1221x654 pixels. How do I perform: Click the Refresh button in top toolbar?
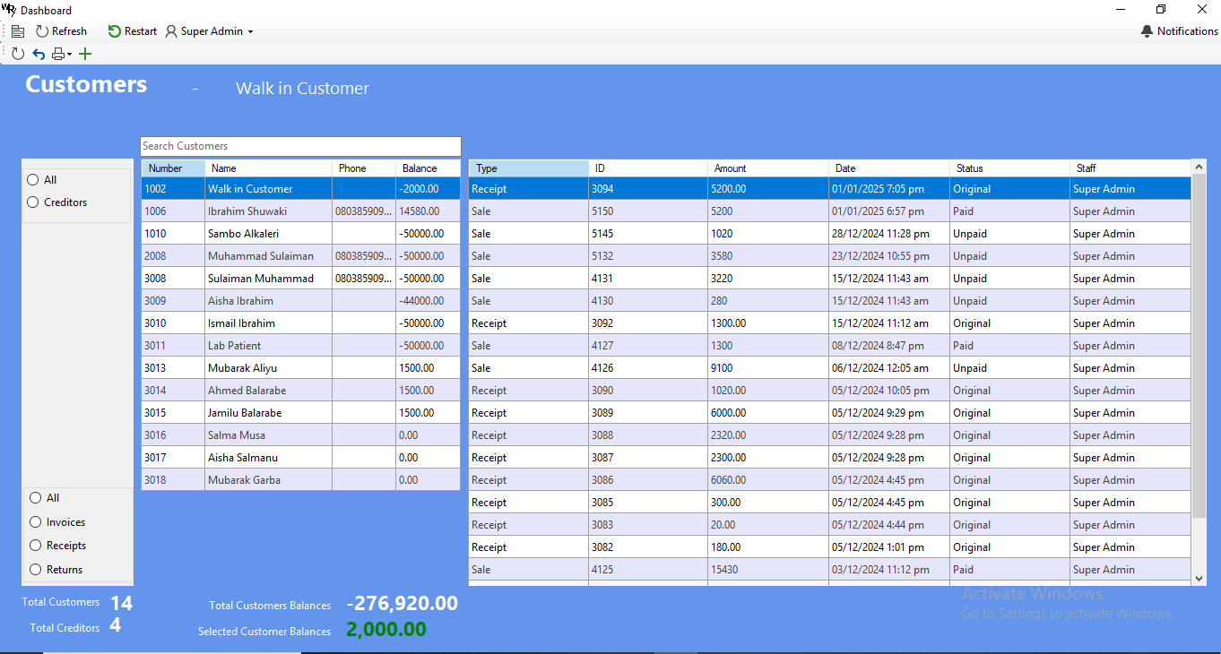61,31
